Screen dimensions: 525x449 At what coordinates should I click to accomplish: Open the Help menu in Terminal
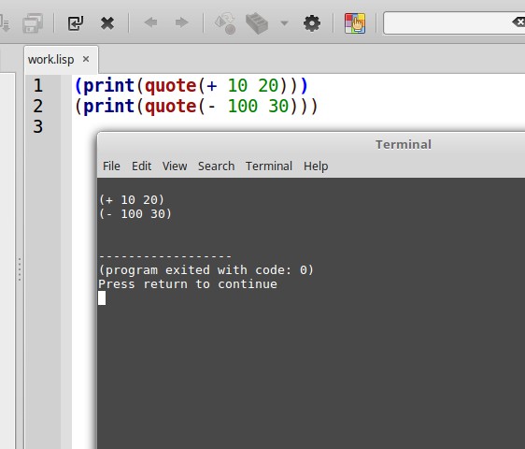[316, 167]
